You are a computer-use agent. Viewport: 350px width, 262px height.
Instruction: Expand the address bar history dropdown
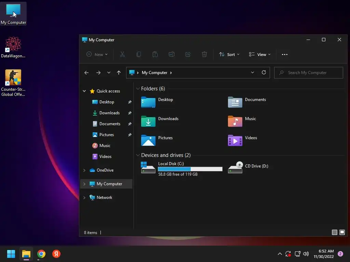click(x=253, y=72)
